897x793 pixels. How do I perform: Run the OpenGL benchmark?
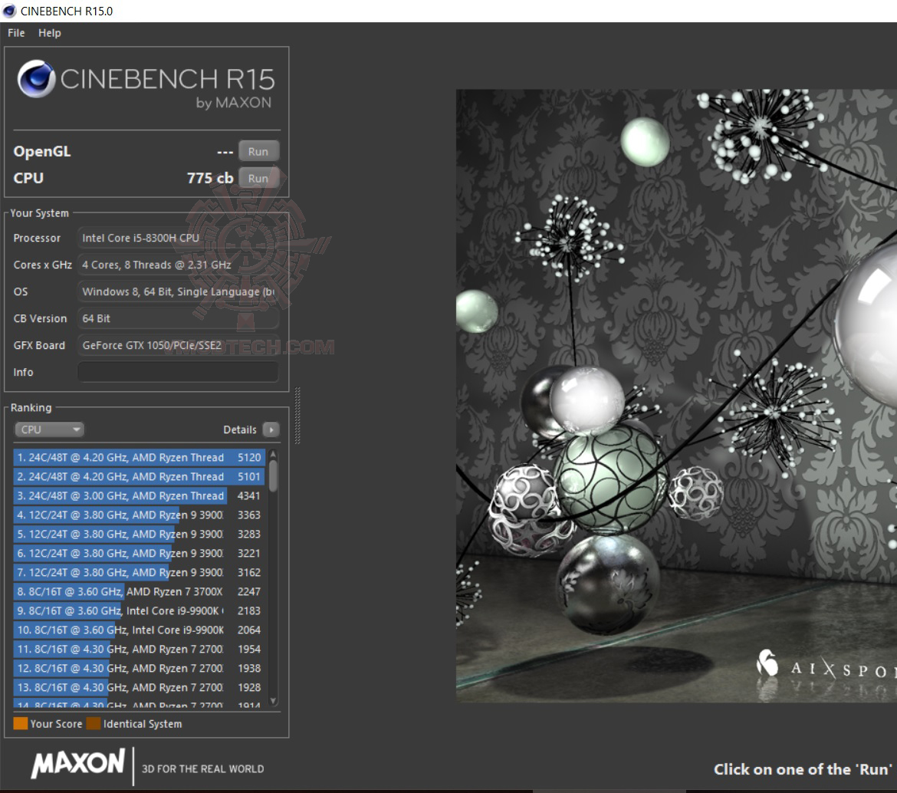[x=258, y=152]
